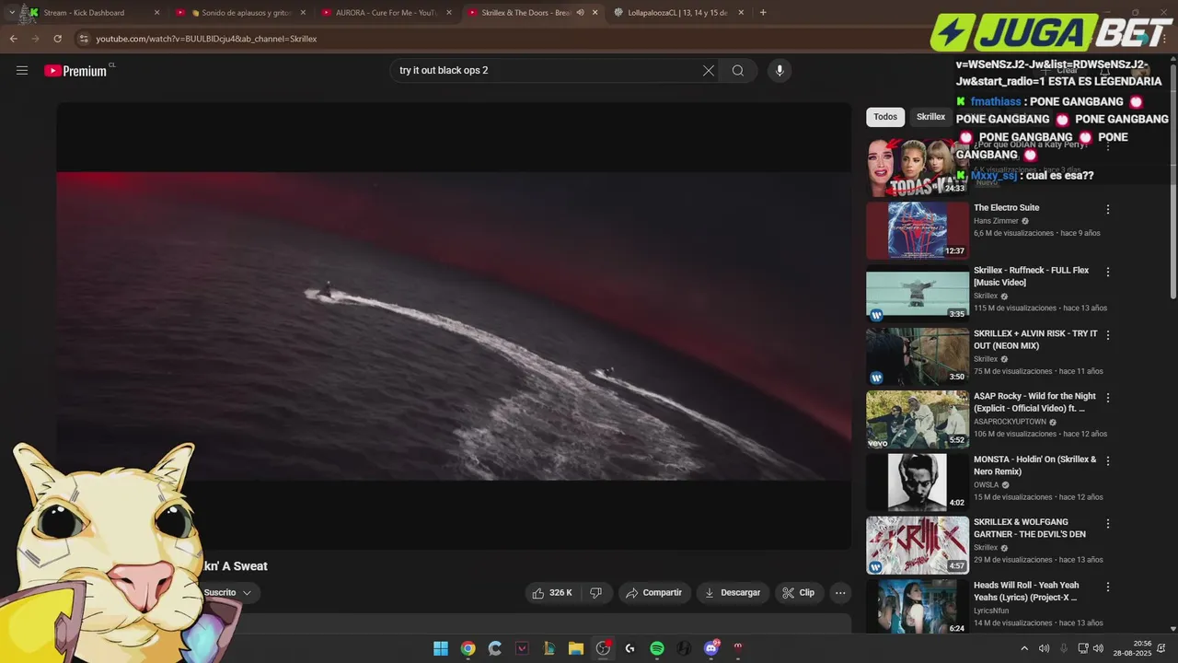Open OBS Studio from the taskbar

coord(603,648)
